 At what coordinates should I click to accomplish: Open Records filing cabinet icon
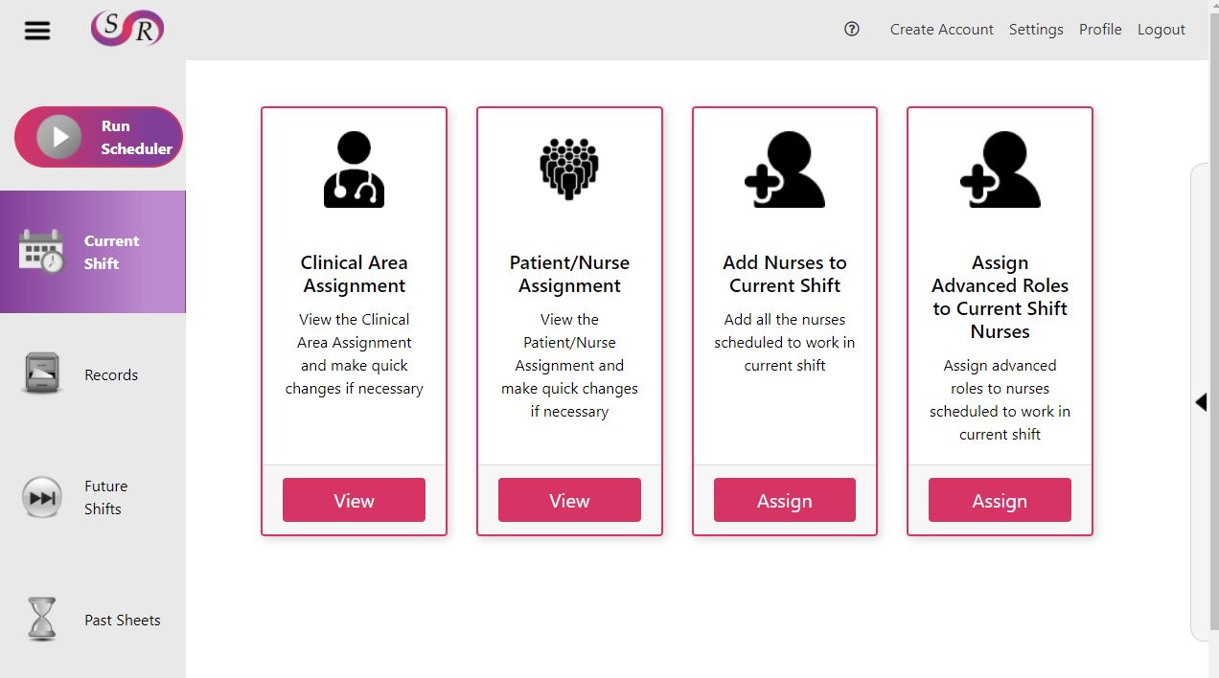pos(42,374)
